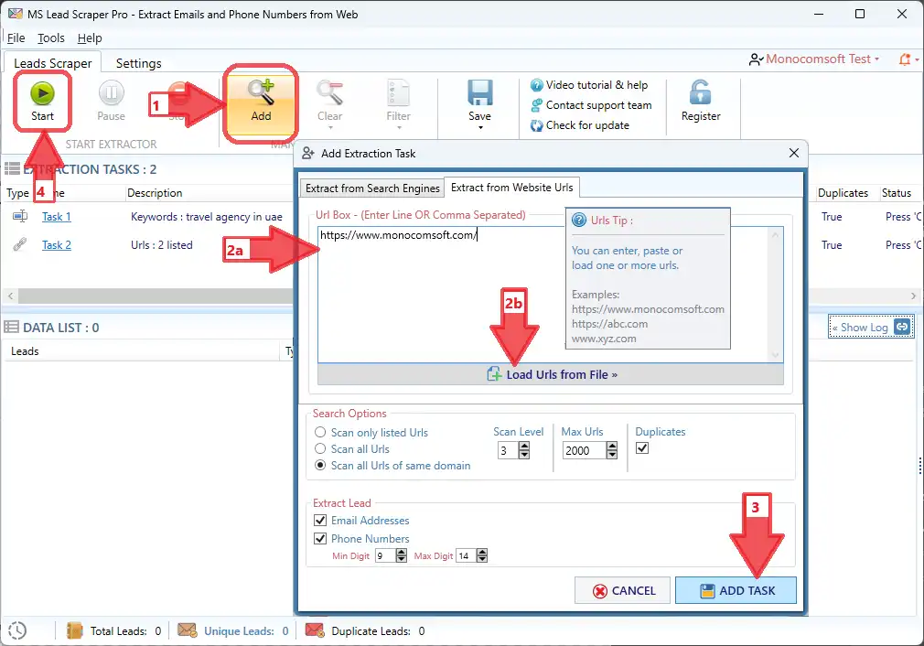Screen dimensions: 924x646
Task: Click the ADD TASK button
Action: 736,590
